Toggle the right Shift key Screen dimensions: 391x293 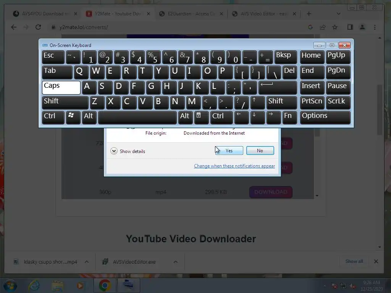[x=282, y=103]
